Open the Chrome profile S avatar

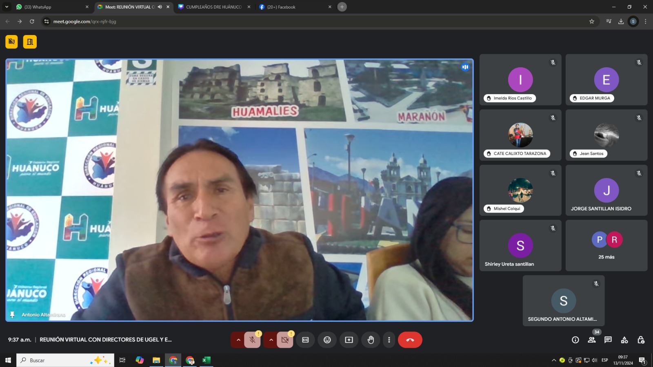pyautogui.click(x=633, y=21)
